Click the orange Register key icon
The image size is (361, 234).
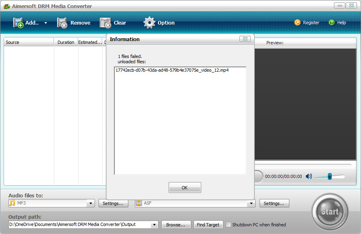tap(297, 23)
